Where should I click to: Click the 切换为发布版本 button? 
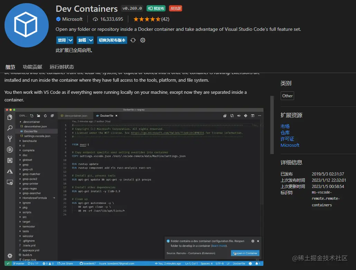(x=112, y=40)
